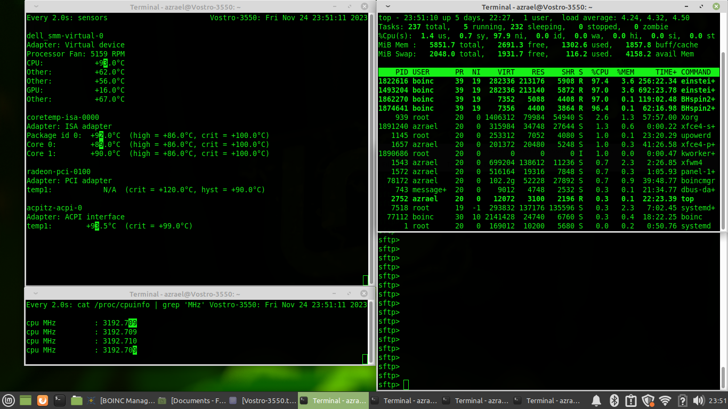Switch to the Vostro-3550 text taskbar window
Image resolution: width=728 pixels, height=409 pixels.
click(263, 400)
